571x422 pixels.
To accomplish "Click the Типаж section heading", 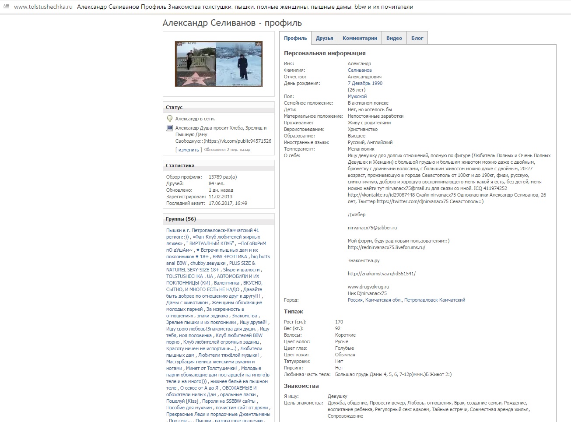I will tap(294, 312).
